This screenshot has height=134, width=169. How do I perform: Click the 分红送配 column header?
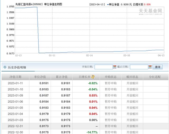[155, 77]
